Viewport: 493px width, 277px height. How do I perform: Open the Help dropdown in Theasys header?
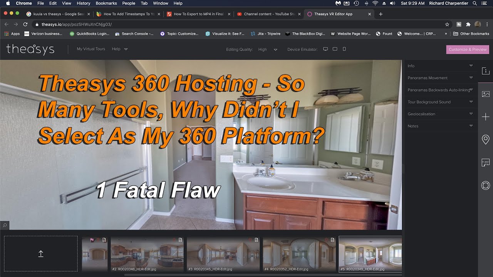(x=119, y=49)
